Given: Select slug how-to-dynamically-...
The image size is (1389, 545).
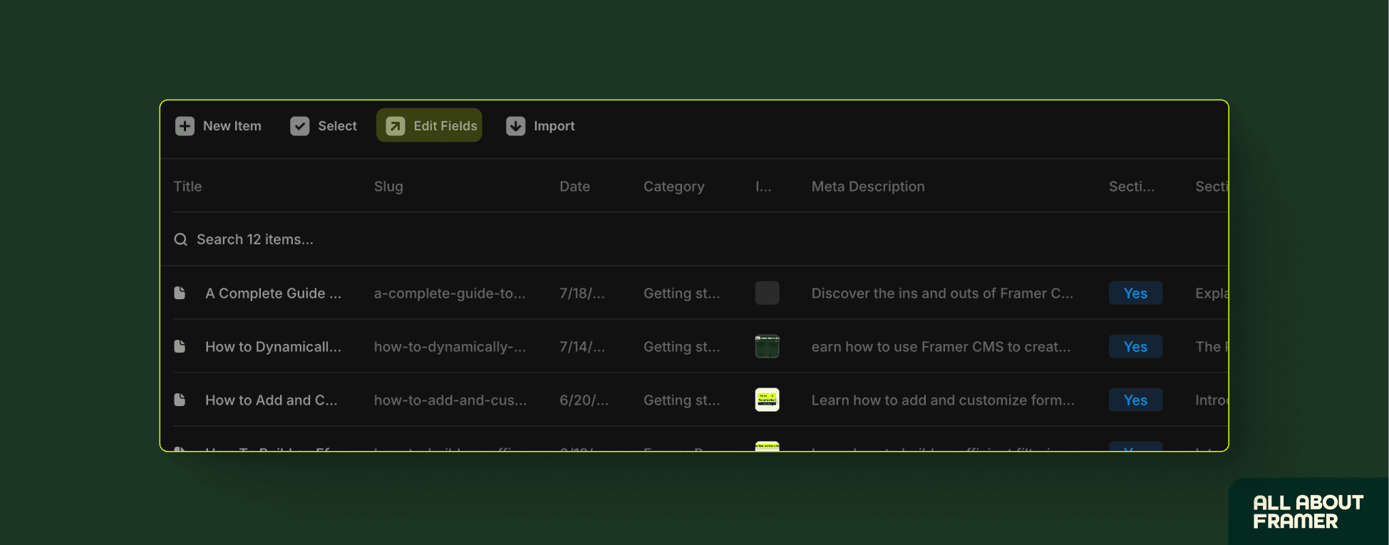Looking at the screenshot, I should click(450, 347).
